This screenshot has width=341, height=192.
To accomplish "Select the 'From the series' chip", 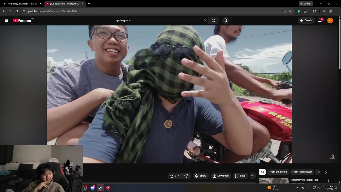I will click(x=278, y=172).
